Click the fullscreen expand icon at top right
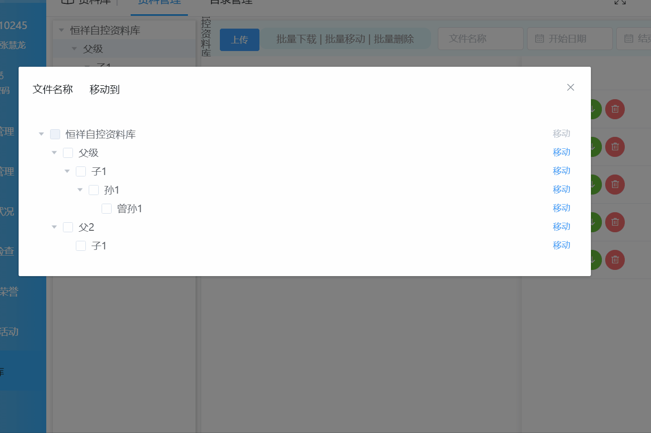This screenshot has height=433, width=651. tap(620, 2)
